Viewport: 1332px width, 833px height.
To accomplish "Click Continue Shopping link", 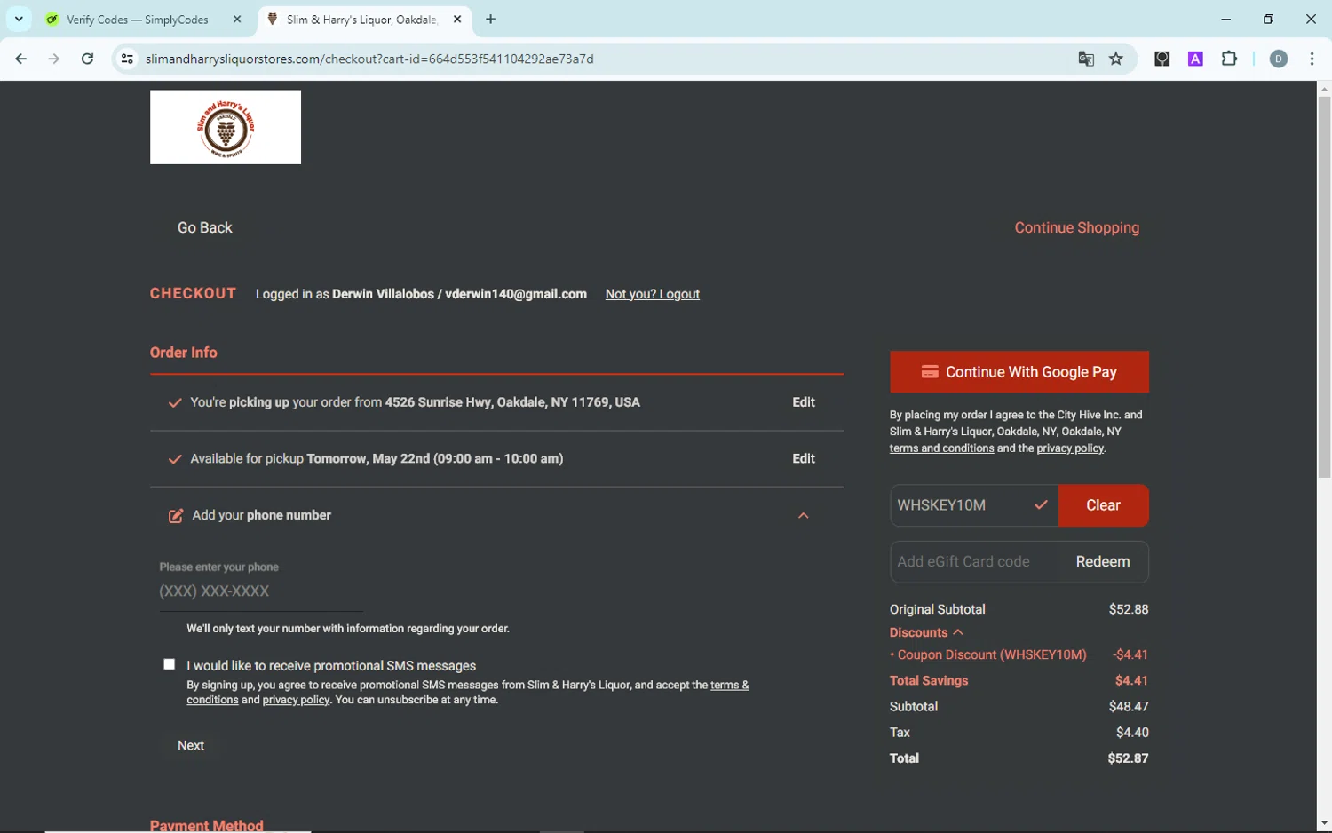I will click(x=1076, y=227).
